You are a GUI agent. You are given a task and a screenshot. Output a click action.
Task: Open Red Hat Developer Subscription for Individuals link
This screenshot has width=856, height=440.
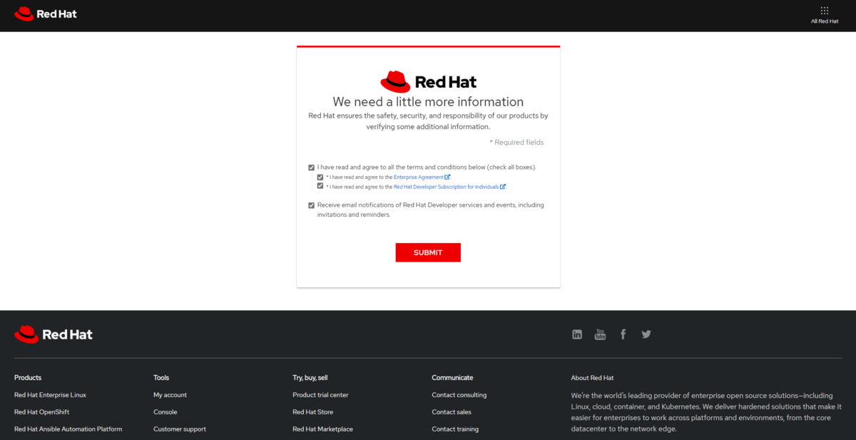tap(447, 187)
